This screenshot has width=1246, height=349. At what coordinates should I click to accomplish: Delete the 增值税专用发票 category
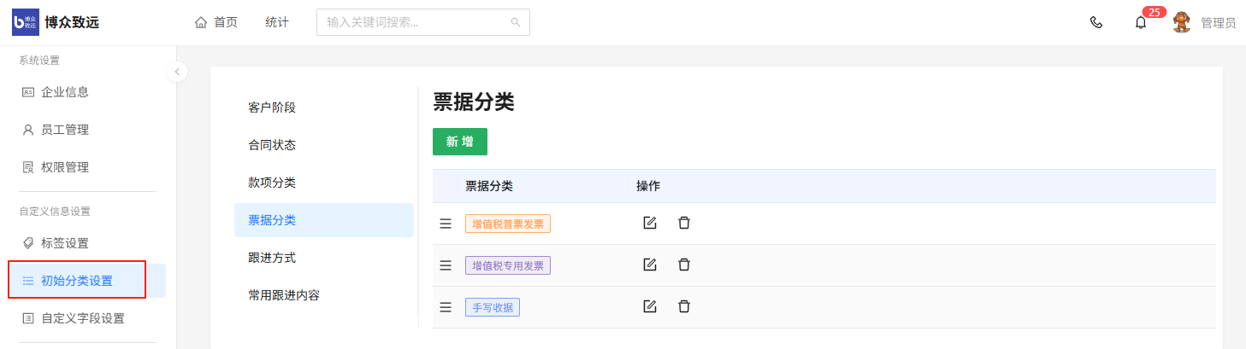[x=684, y=265]
